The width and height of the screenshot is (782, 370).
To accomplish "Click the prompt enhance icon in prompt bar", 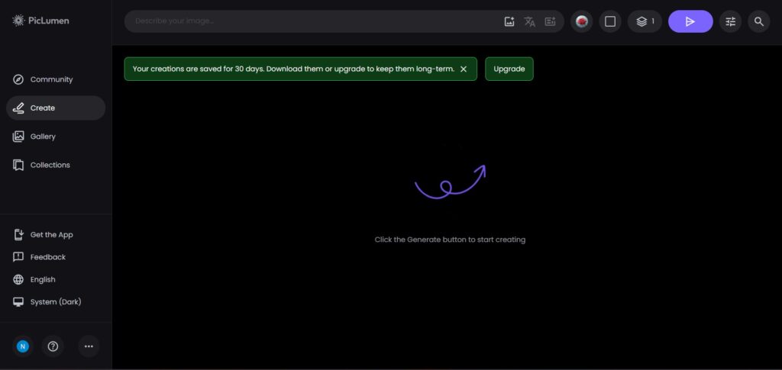I will click(550, 21).
